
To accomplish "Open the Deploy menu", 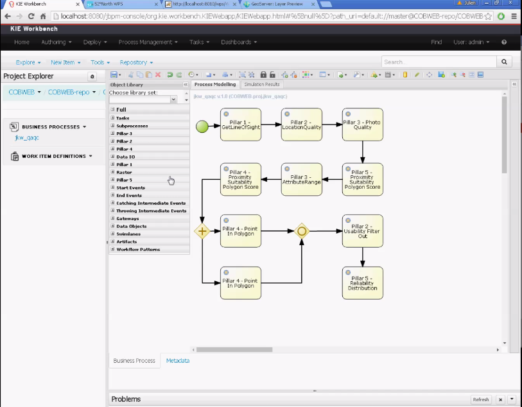I will [95, 42].
